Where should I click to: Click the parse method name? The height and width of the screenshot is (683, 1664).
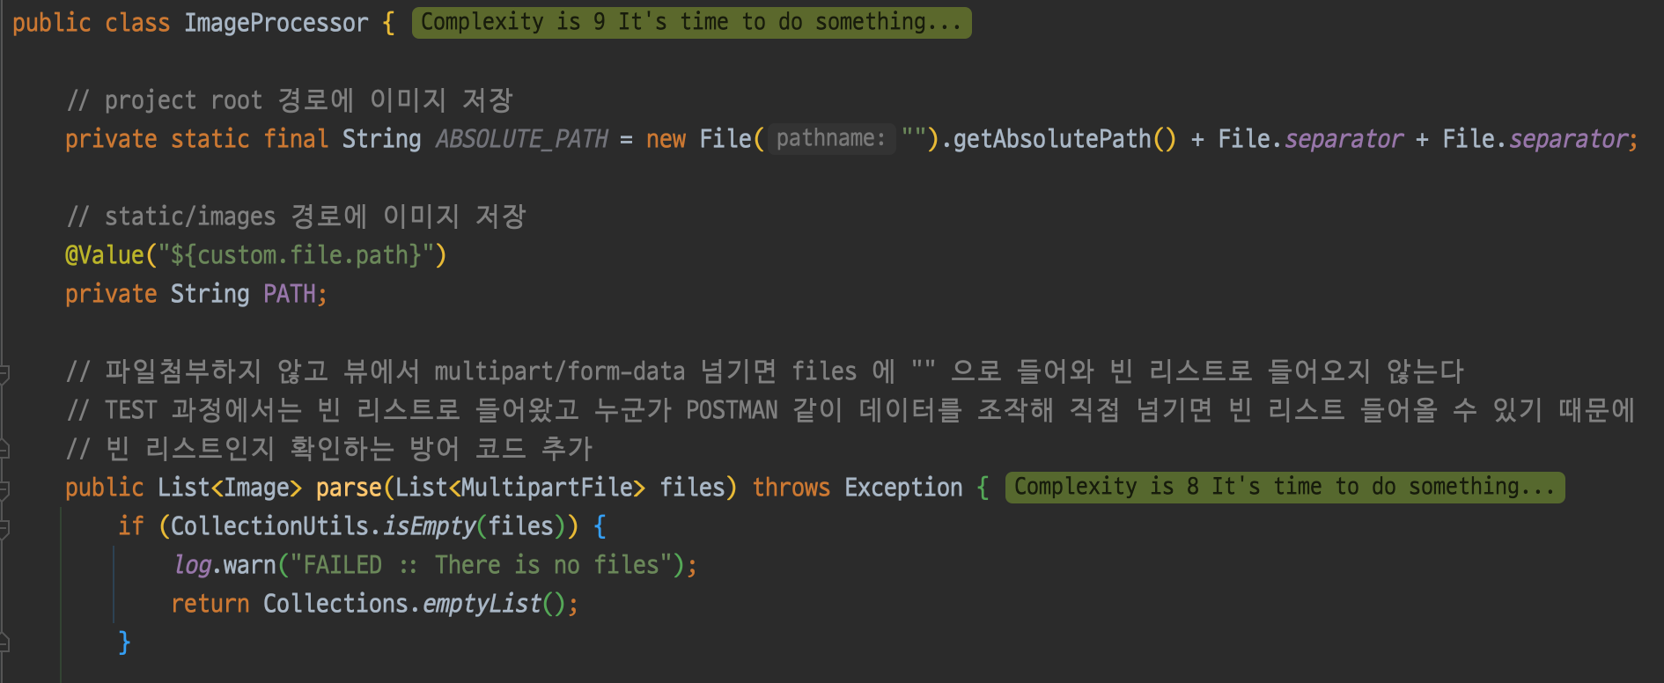349,488
